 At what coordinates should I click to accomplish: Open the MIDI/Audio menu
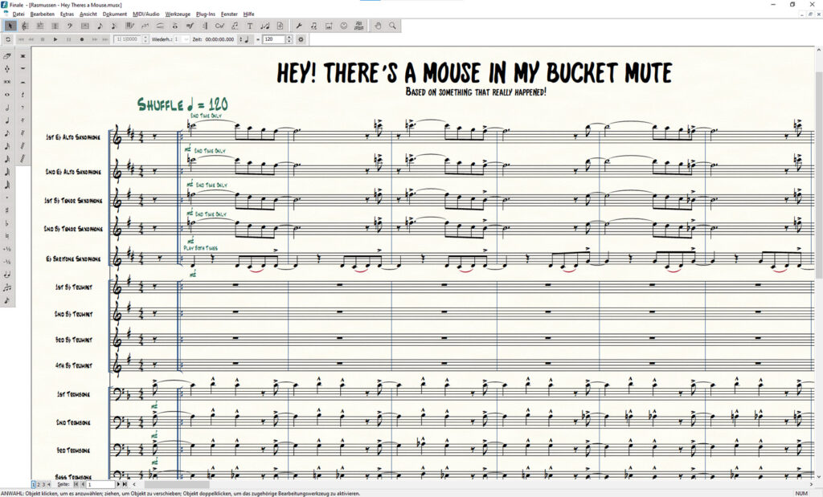146,14
